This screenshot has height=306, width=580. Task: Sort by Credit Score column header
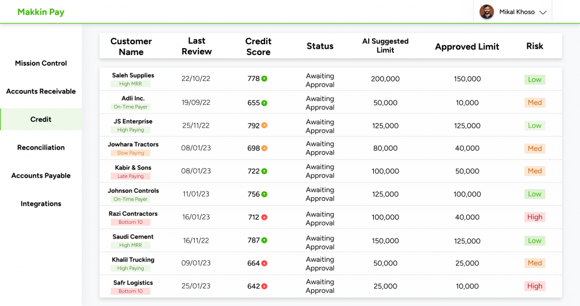pos(258,46)
